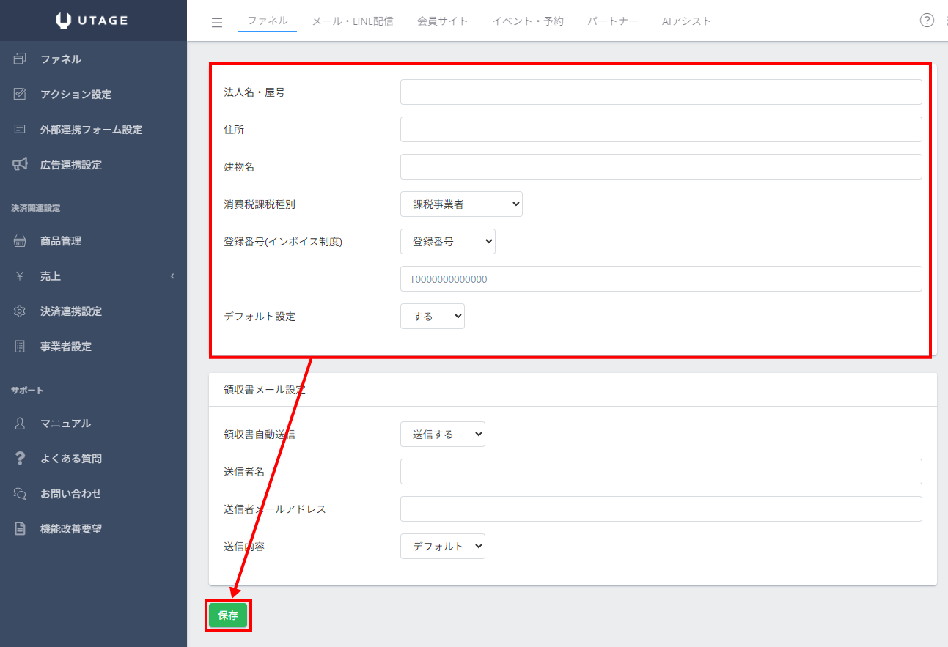The height and width of the screenshot is (647, 948).
Task: Open the 領収書自動送信 dropdown
Action: (x=442, y=435)
